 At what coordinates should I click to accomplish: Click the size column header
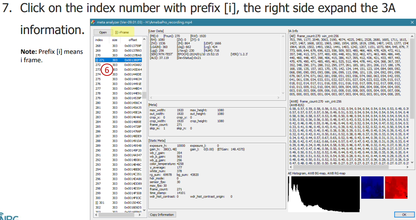coord(115,40)
